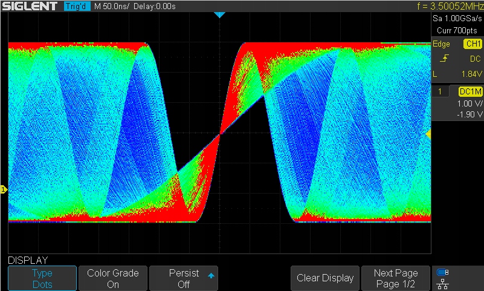
Task: Toggle Color Grade on or off
Action: tap(112, 278)
